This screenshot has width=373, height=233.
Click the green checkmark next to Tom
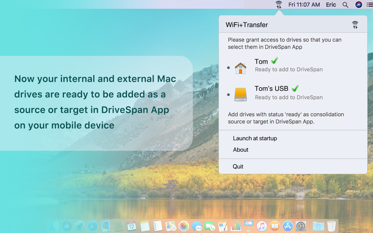pos(275,61)
